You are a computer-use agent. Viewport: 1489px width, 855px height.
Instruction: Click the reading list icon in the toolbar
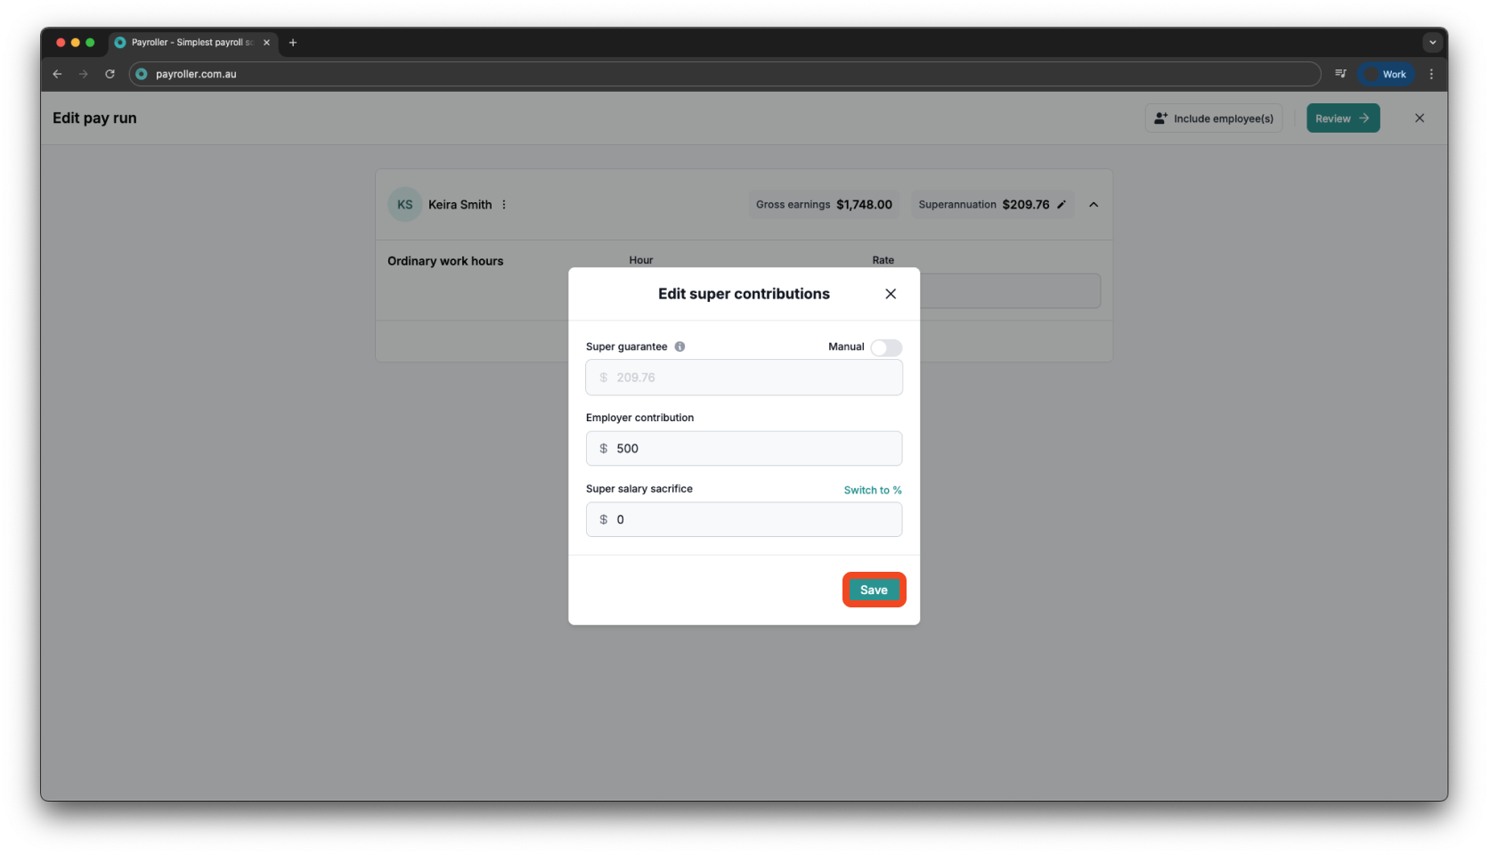(1339, 74)
